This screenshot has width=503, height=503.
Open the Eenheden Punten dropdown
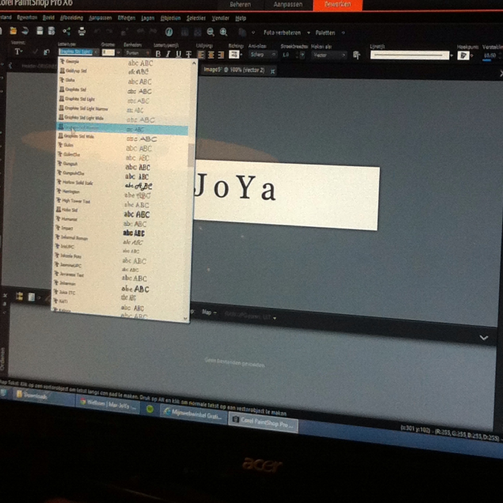137,53
